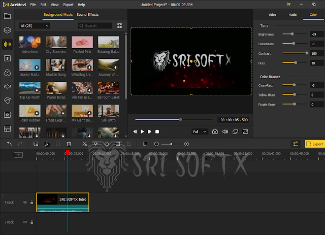Zoom out timeline with minus icon
The width and height of the screenshot is (325, 235).
[156, 144]
